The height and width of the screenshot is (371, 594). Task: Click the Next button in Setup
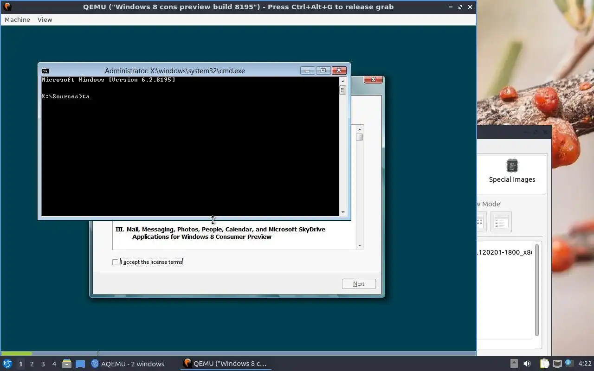(359, 284)
